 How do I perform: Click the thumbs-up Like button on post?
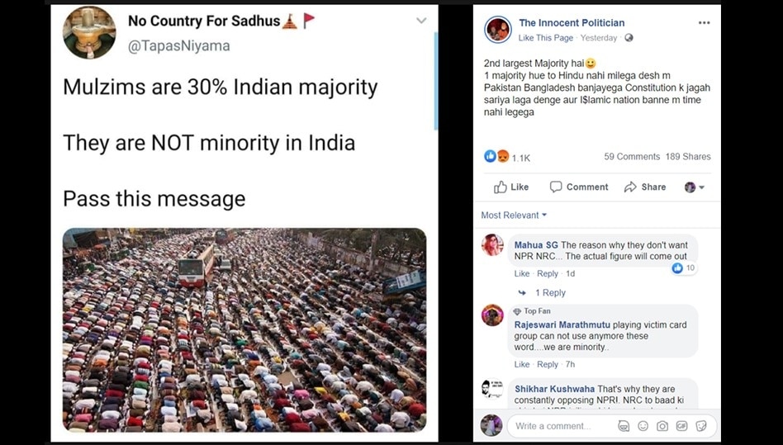tap(511, 187)
